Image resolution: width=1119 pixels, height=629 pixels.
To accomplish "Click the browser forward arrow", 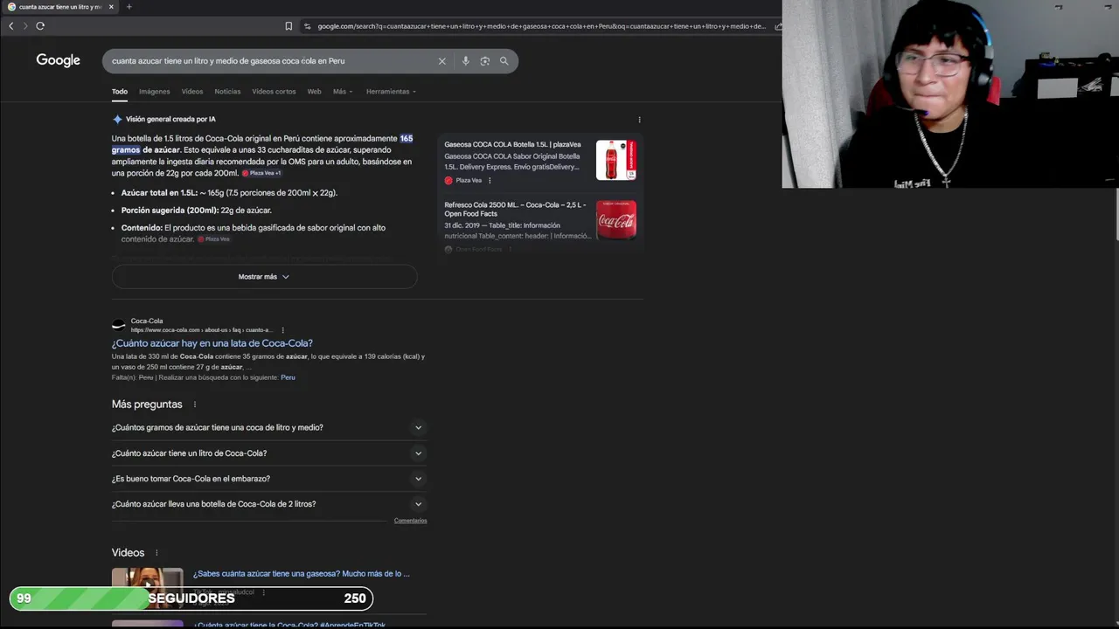I will 24,26.
